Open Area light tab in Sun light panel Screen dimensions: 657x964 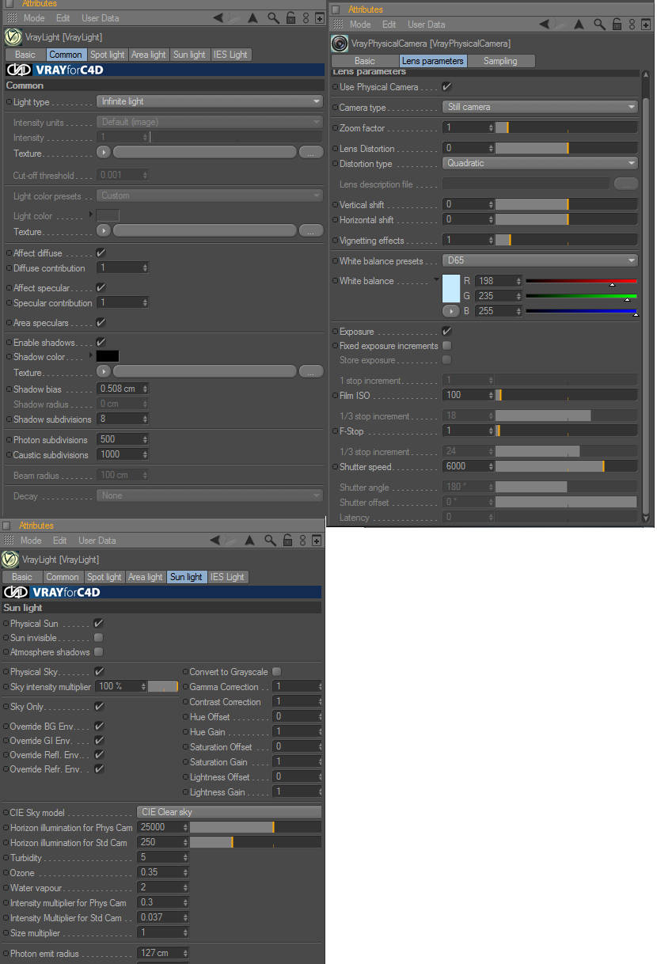point(145,577)
